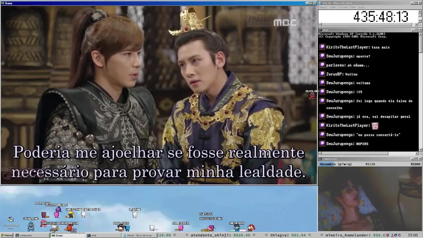Click the 'voltamo' chat message
The image size is (423, 238).
point(363,83)
